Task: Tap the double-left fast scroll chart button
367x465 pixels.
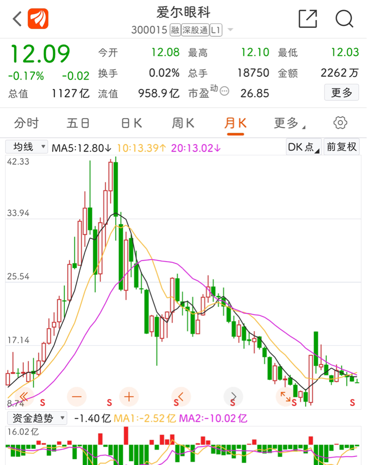Action: coord(24,396)
